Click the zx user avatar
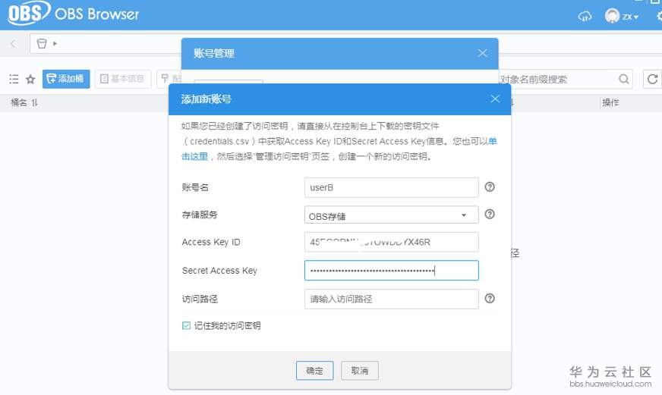Screen dimensions: 662x395 (612, 16)
